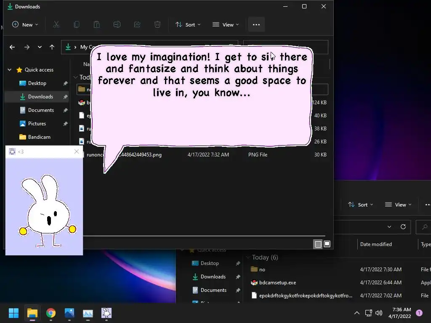The width and height of the screenshot is (431, 323).
Task: Click the Cut scissors icon in toolbar
Action: [56, 25]
